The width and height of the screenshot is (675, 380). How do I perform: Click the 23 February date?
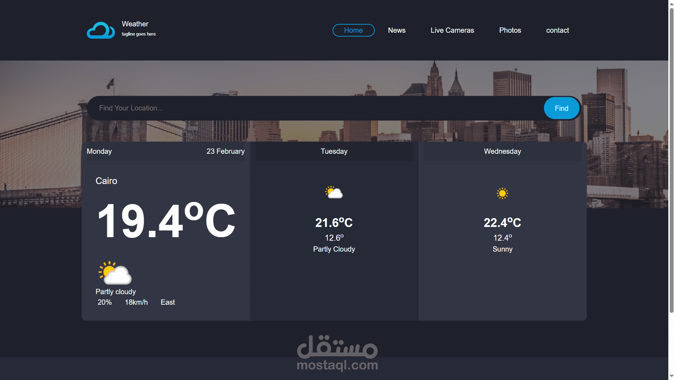click(x=225, y=151)
